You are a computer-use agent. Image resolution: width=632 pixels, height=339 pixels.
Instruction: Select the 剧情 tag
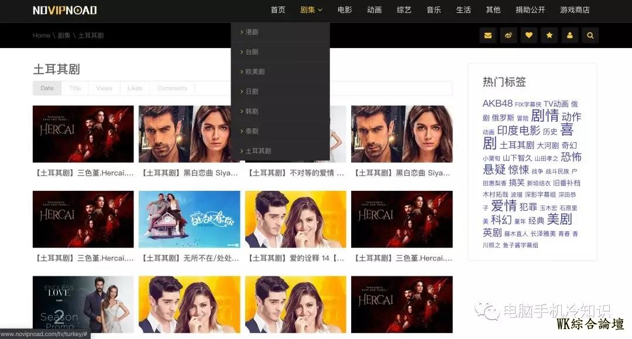coord(545,116)
